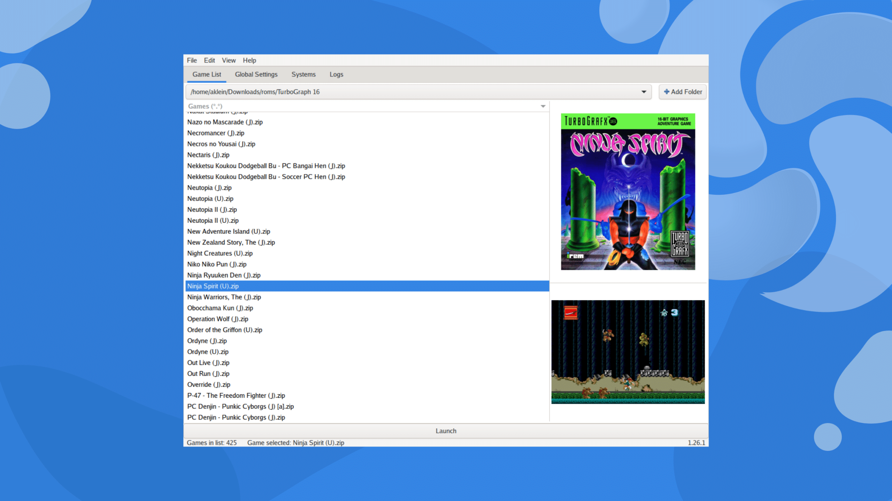Select Necros no Yousai (J).zip
This screenshot has width=892, height=501.
(x=367, y=144)
